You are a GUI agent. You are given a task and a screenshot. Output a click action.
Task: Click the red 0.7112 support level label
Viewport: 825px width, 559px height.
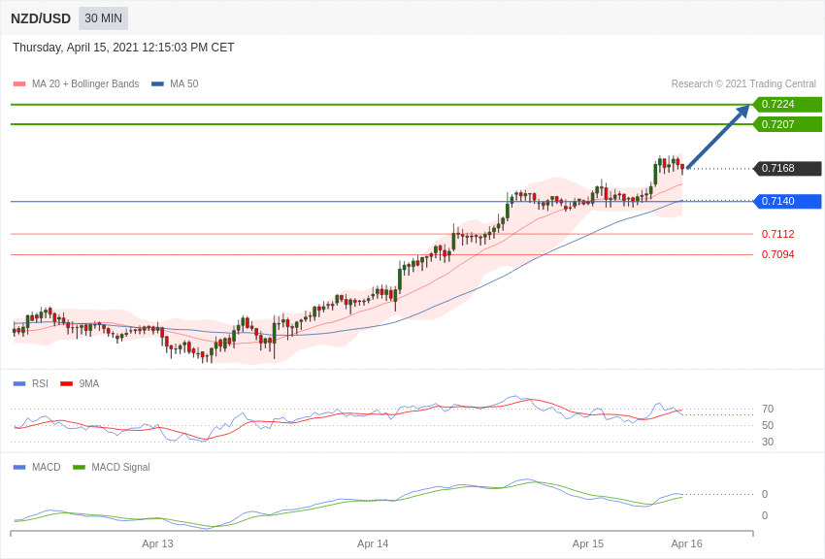click(777, 234)
